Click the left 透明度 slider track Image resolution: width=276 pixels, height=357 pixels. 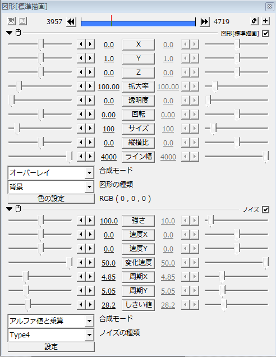tap(40, 100)
